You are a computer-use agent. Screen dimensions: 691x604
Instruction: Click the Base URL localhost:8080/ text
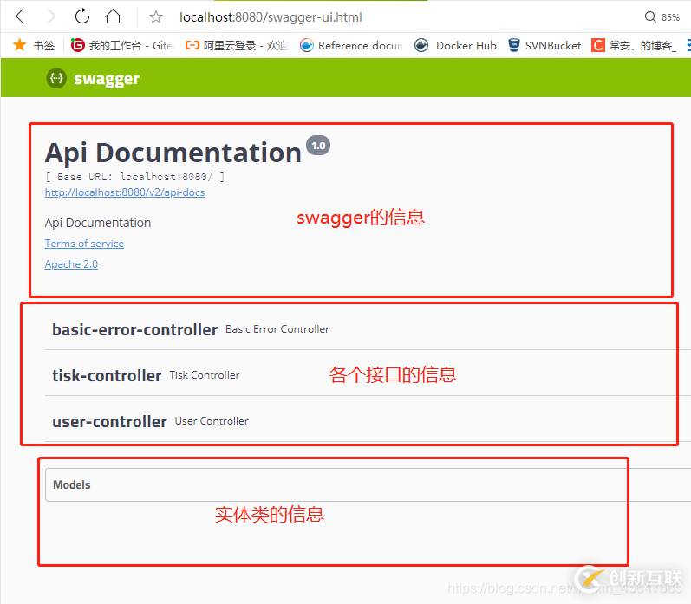pyautogui.click(x=135, y=177)
